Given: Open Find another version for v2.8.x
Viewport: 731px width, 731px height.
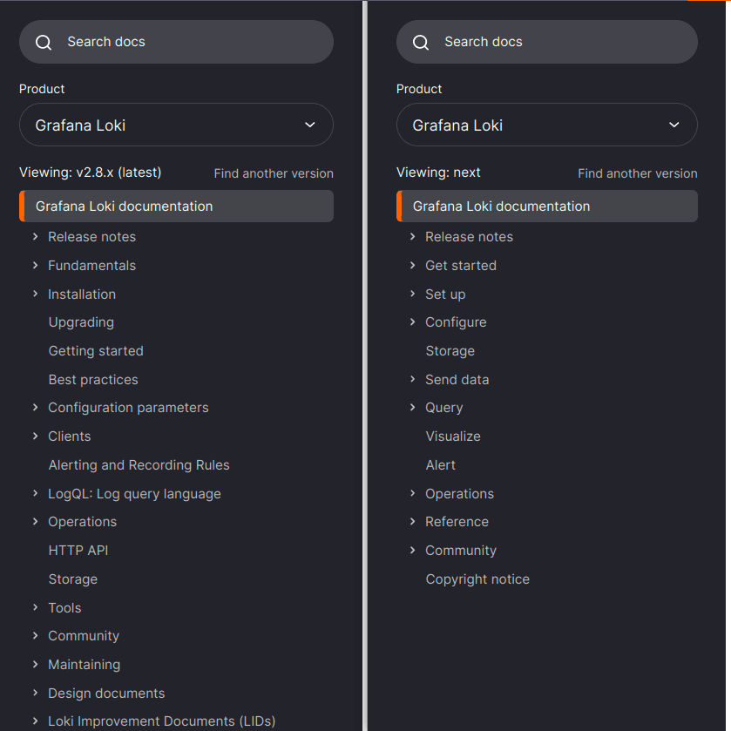Looking at the screenshot, I should coord(274,173).
